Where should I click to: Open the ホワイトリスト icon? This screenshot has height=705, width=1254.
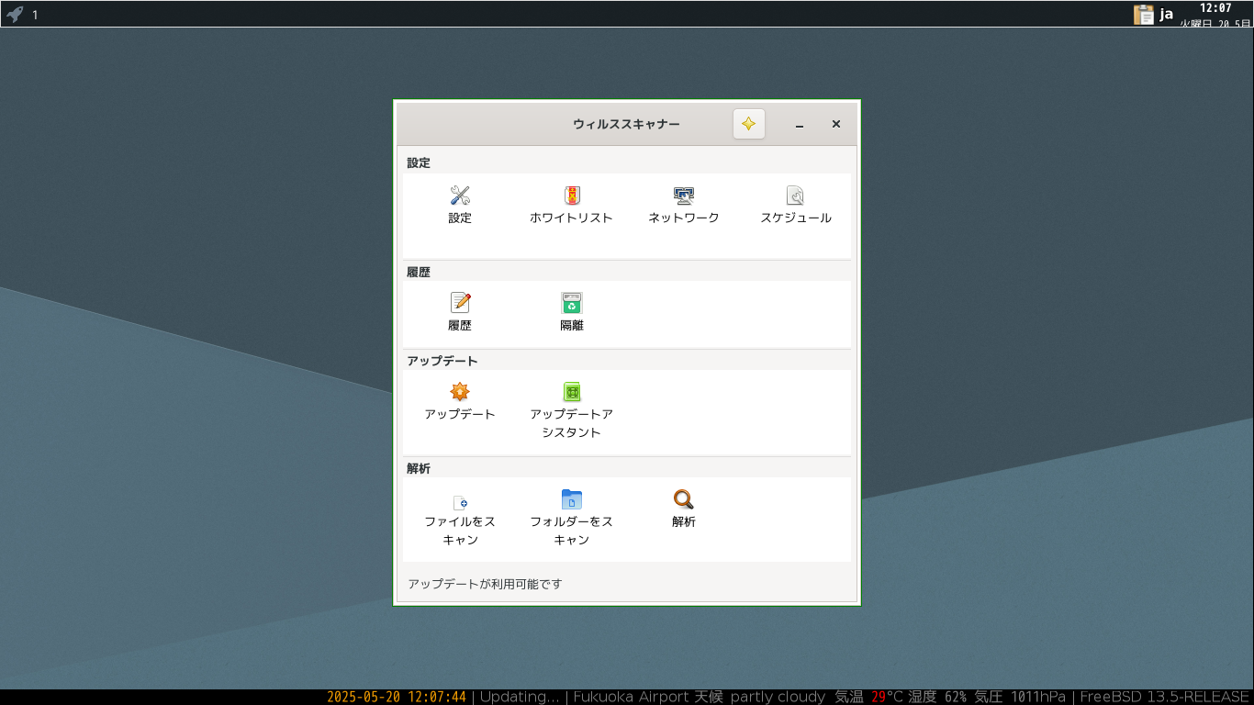tap(571, 196)
